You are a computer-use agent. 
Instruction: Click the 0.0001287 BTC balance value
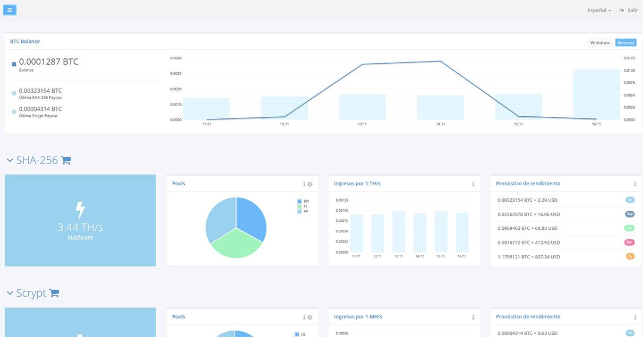tap(48, 62)
